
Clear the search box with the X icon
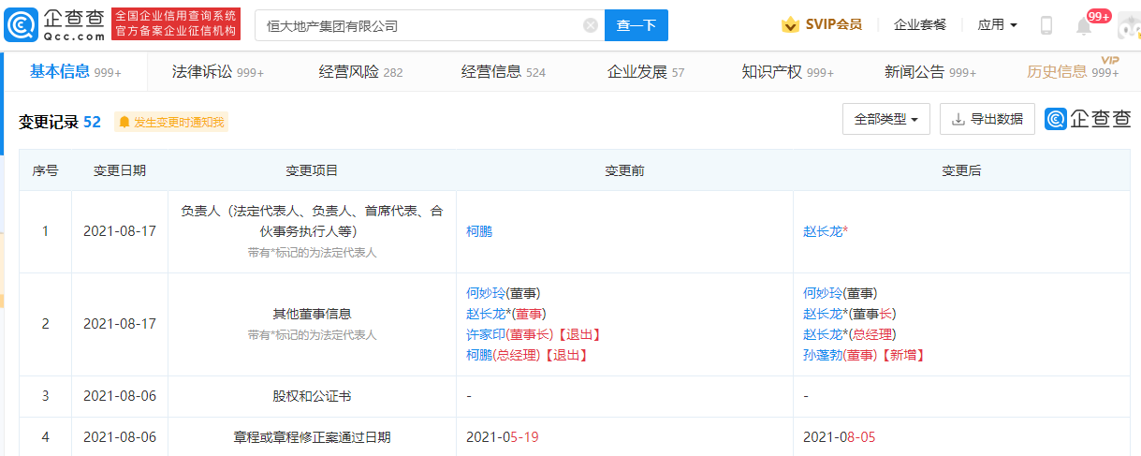[x=591, y=25]
